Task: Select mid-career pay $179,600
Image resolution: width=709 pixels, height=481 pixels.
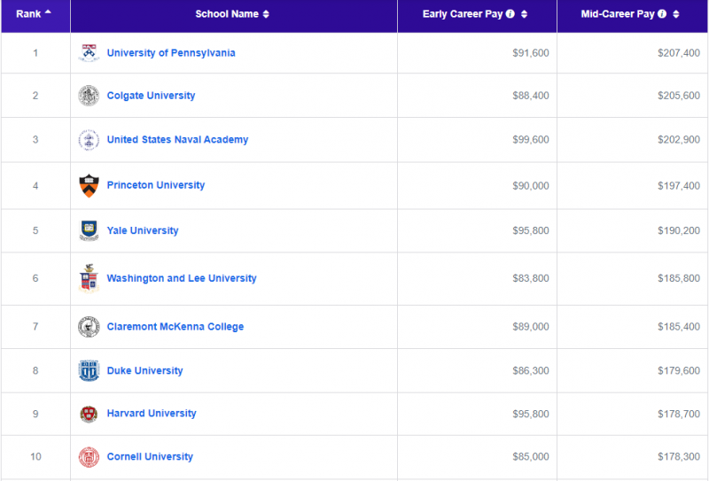Action: point(679,370)
